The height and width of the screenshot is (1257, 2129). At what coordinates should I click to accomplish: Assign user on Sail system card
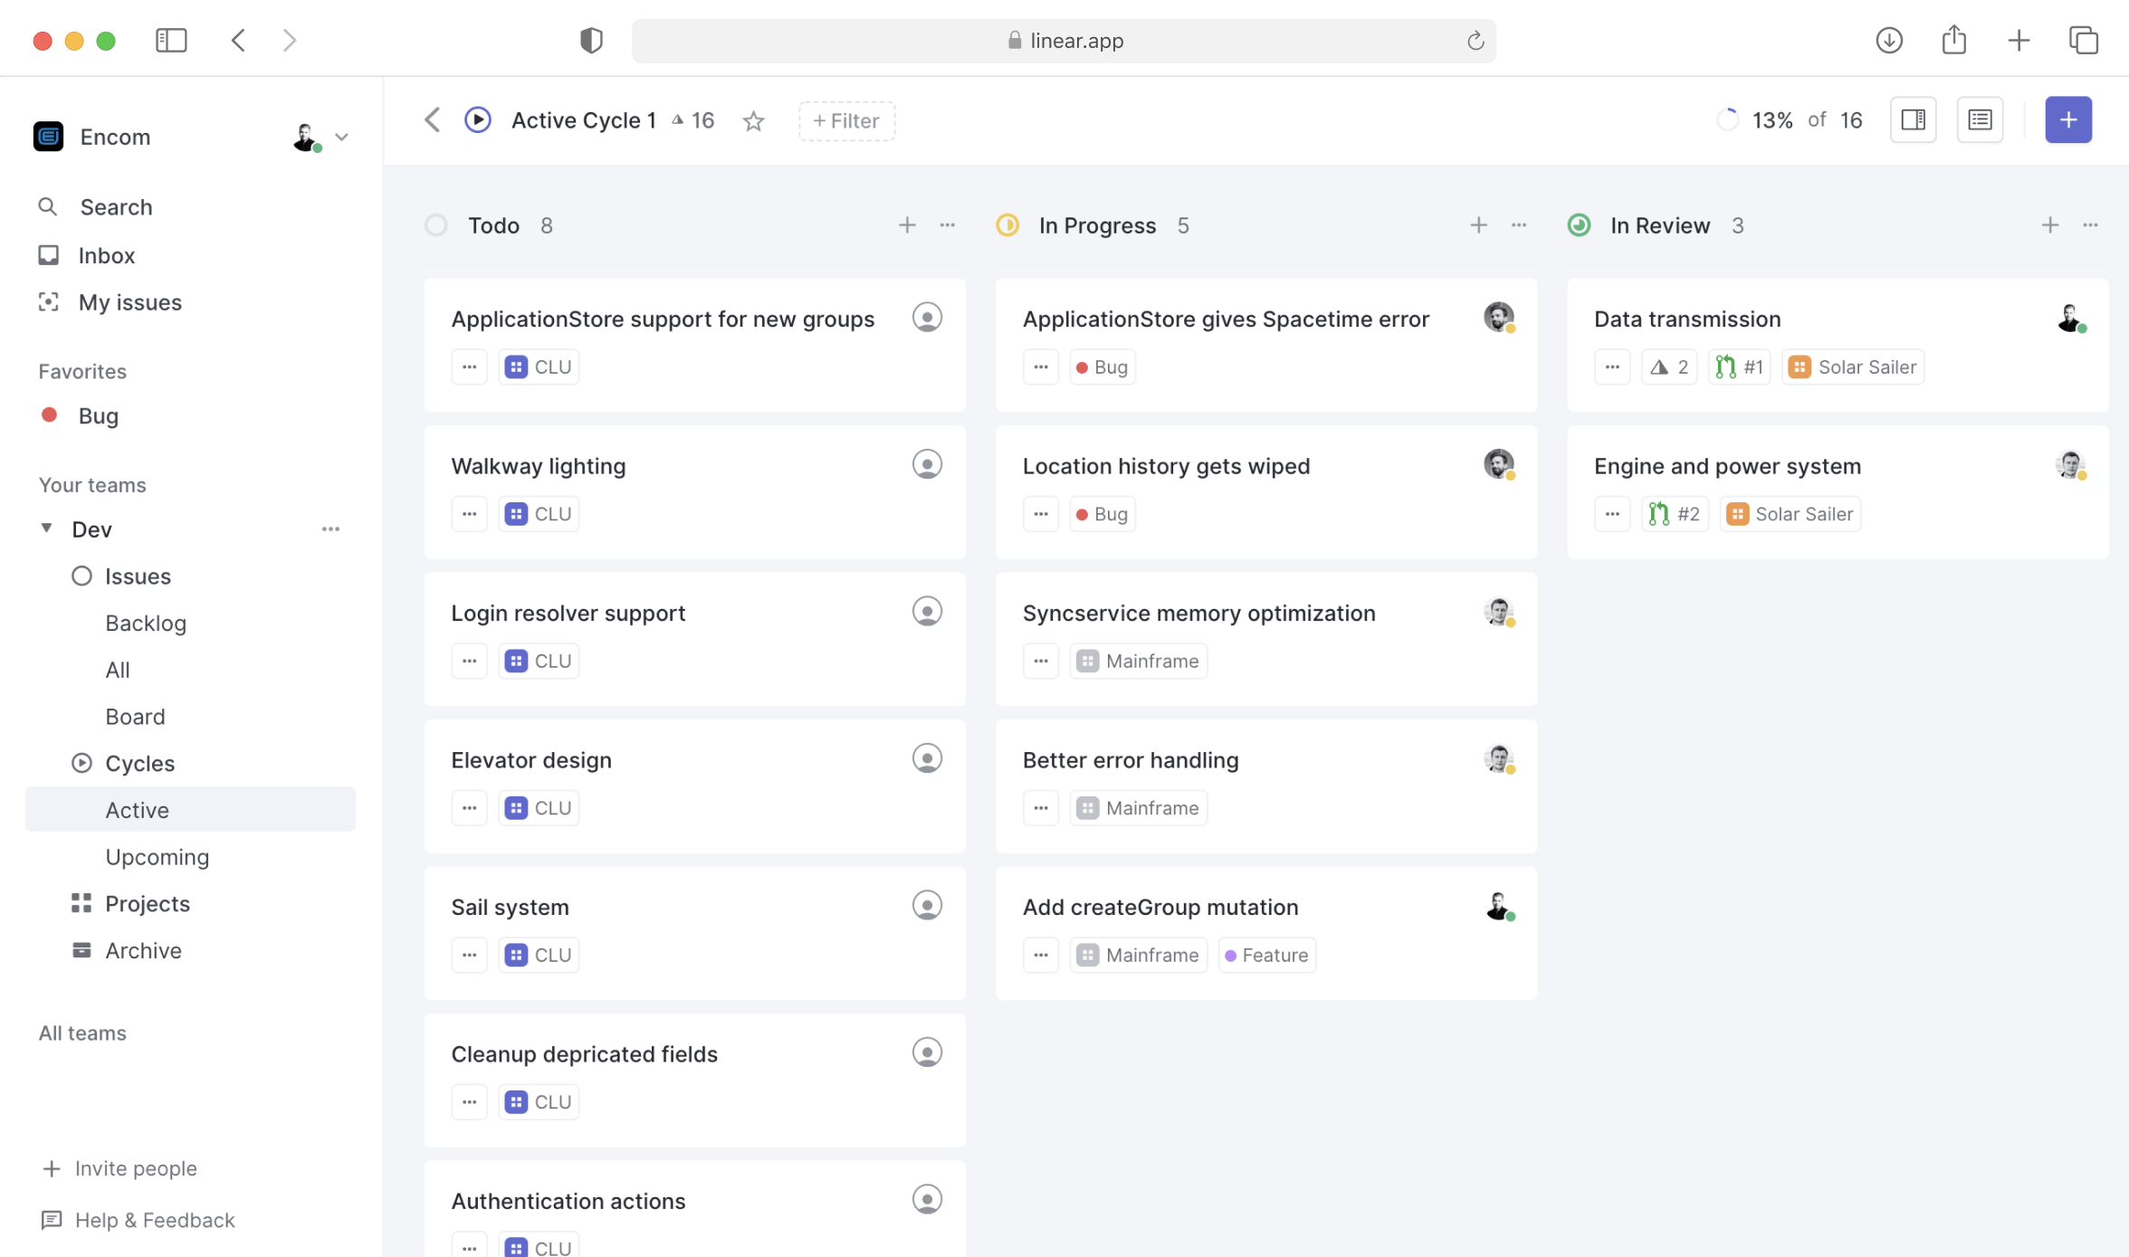[x=927, y=906]
